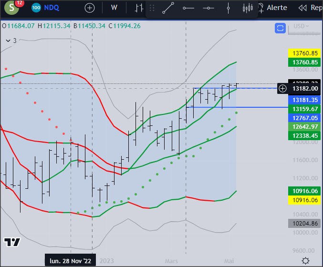Screen dimensions: 323x267
Task: Create an alert with the Alerte button
Action: (x=272, y=8)
